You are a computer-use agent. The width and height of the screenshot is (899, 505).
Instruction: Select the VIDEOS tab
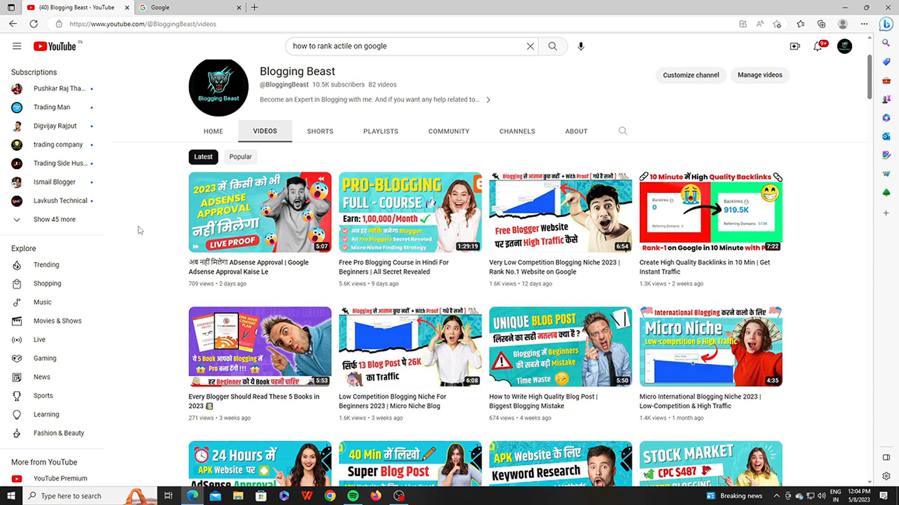[x=265, y=131]
